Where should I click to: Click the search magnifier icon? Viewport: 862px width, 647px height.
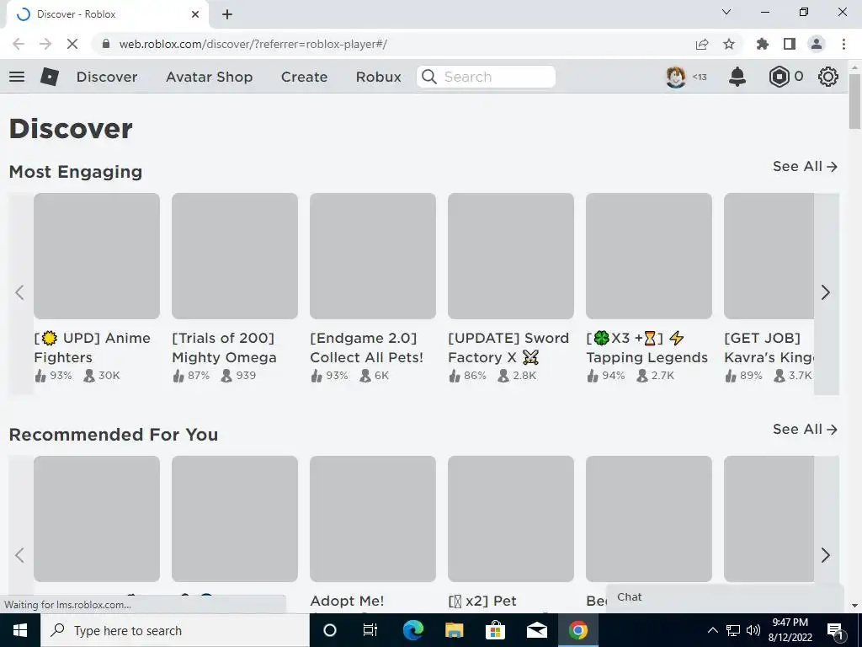pyautogui.click(x=429, y=77)
